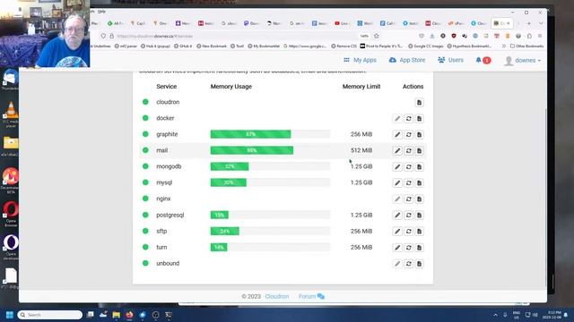Open the Firefox hamburger menu
This screenshot has width=574, height=322.
pos(540,36)
